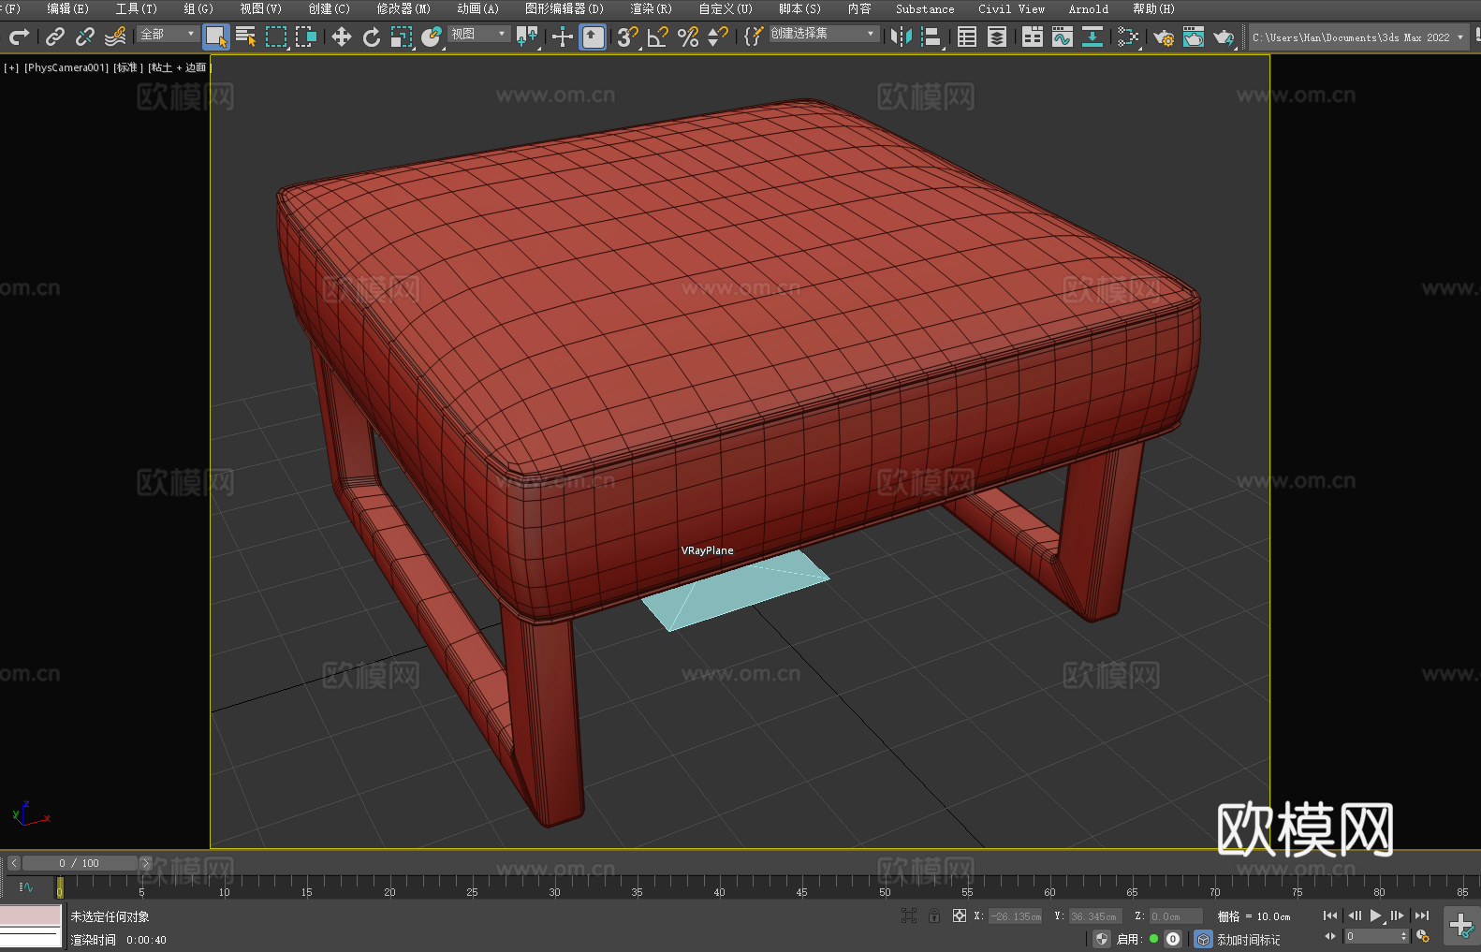The image size is (1481, 952).
Task: Step time slider back with left arrow
Action: (x=13, y=863)
